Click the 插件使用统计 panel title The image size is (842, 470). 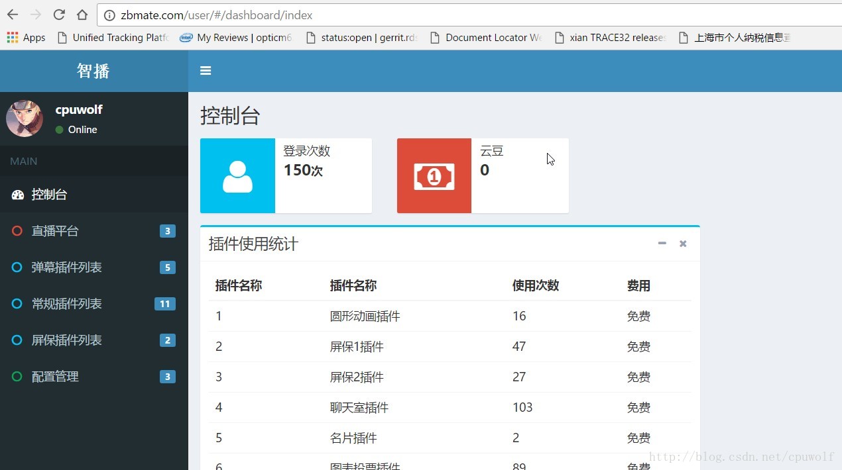pos(253,244)
